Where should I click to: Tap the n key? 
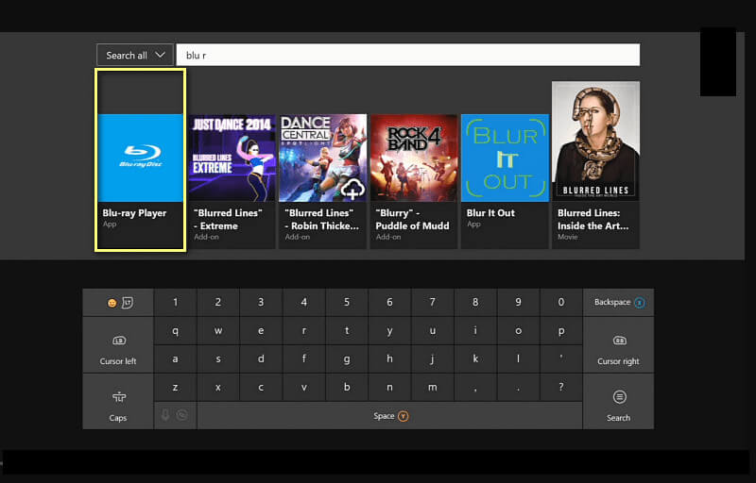coord(389,388)
